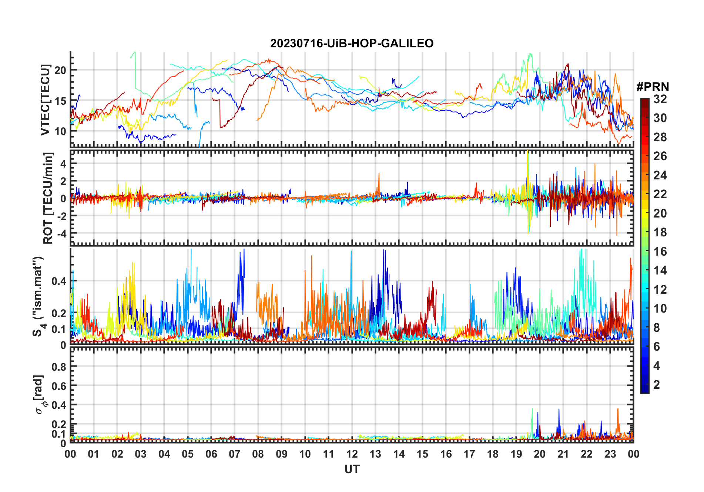Click the 06 hour tick label on UT axis
This screenshot has width=704, height=492.
[211, 454]
